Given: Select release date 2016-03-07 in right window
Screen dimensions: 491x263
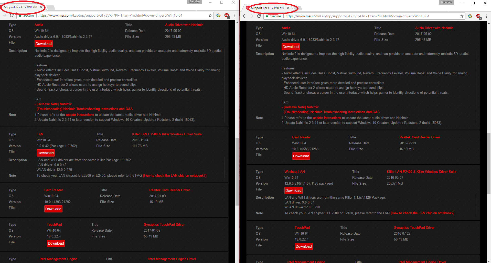Looking at the screenshot, I should (x=395, y=177).
